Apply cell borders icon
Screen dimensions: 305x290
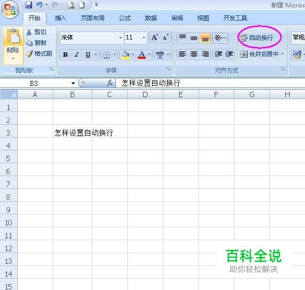click(107, 55)
